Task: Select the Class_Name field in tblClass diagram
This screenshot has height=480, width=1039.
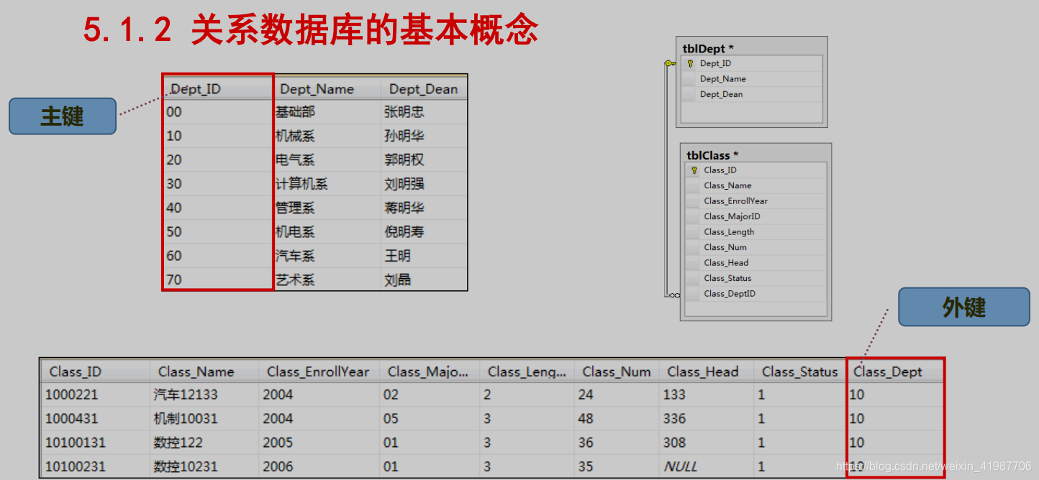Action: [x=756, y=185]
